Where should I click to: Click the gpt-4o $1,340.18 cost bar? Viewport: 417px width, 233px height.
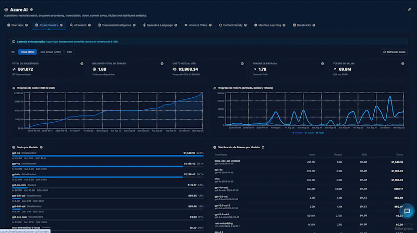(108, 156)
